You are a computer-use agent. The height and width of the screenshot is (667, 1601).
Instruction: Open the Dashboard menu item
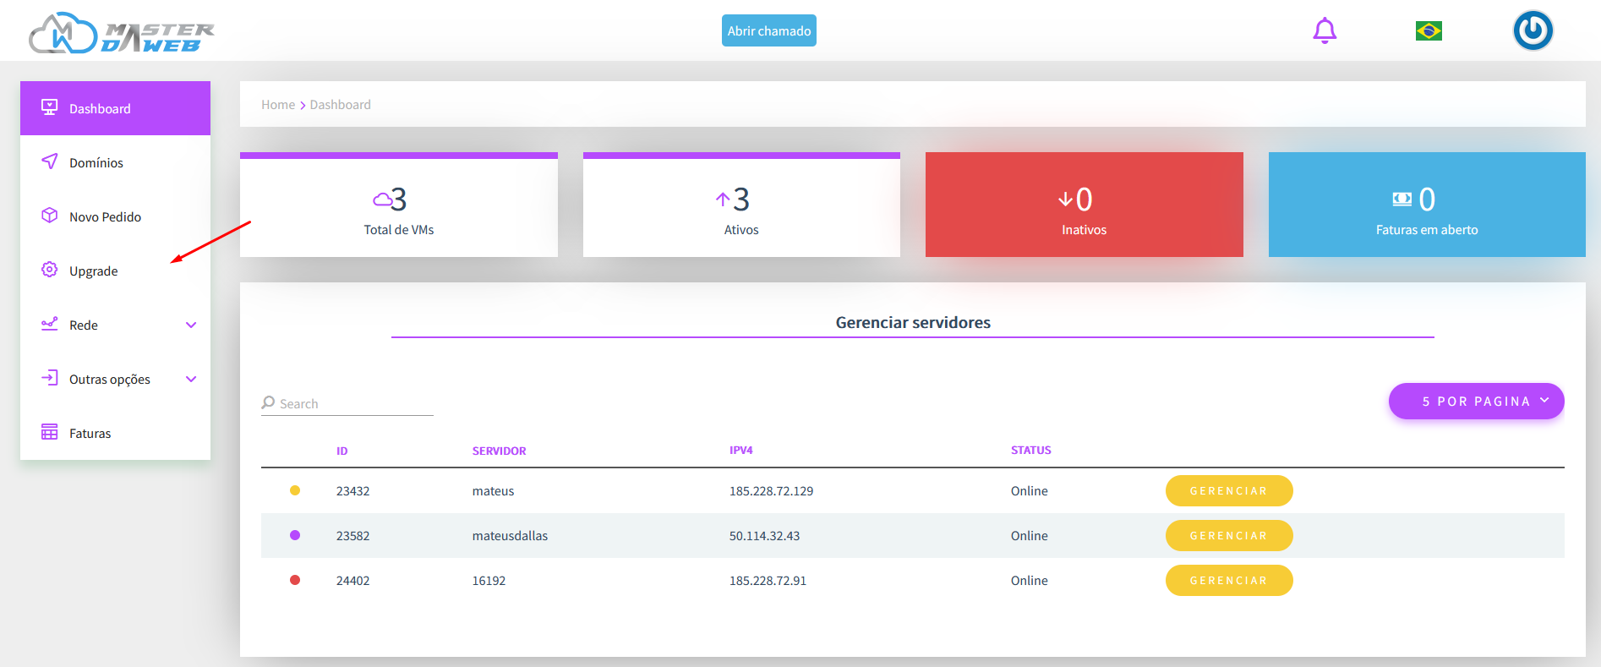pos(115,108)
